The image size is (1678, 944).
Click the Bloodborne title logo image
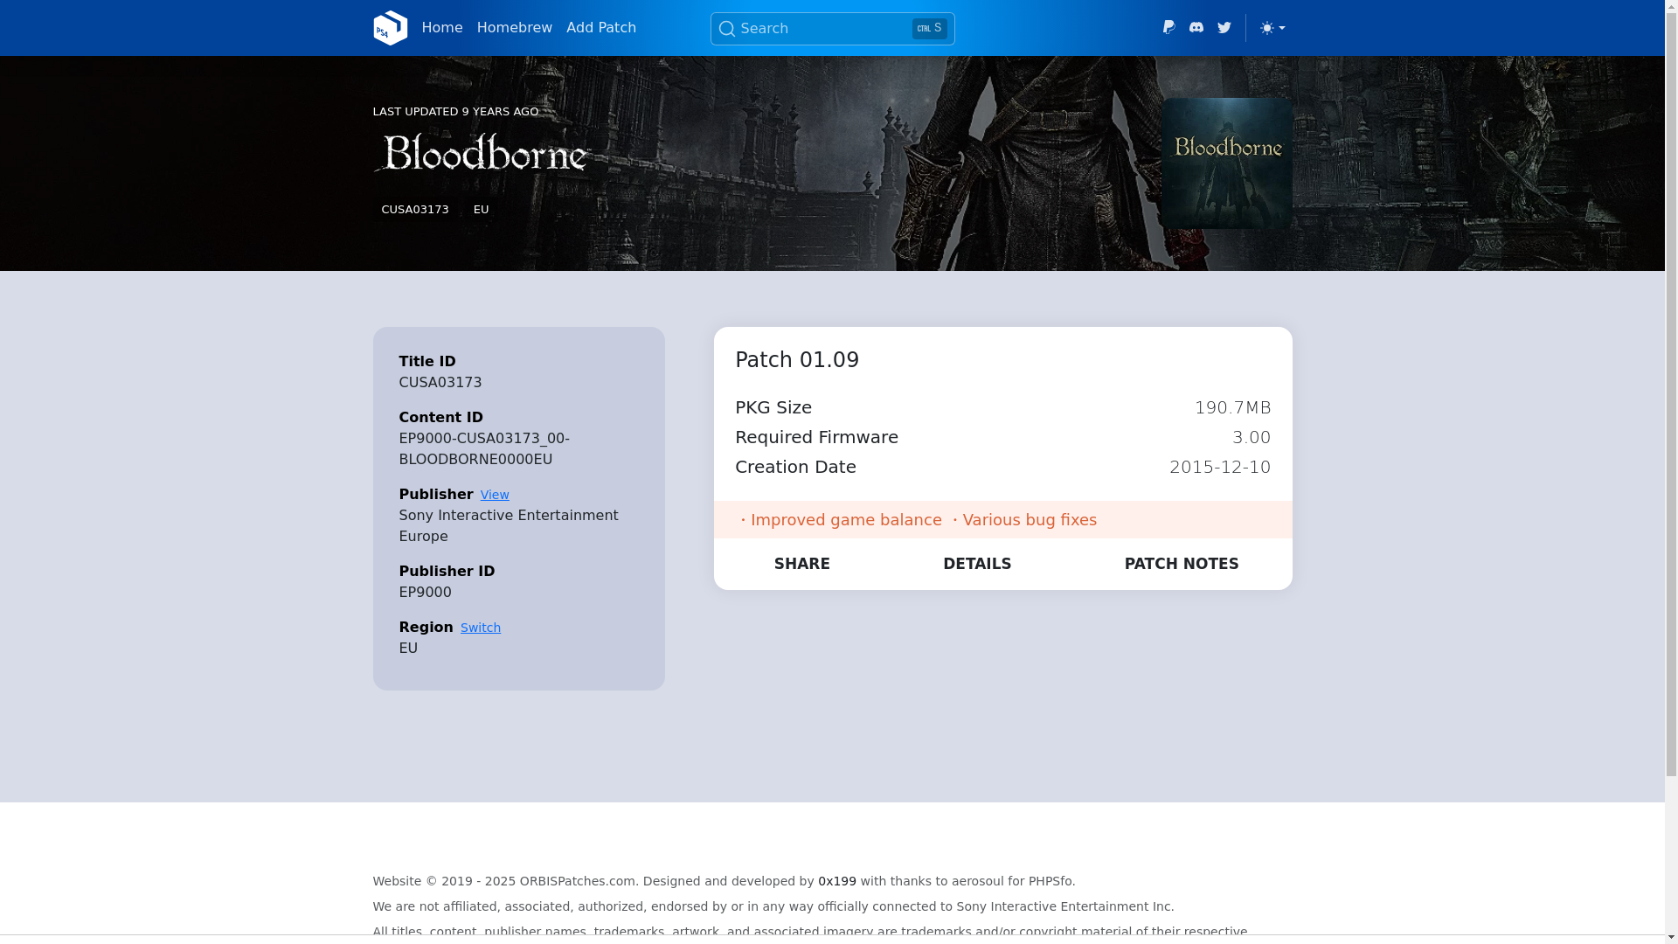pos(483,154)
